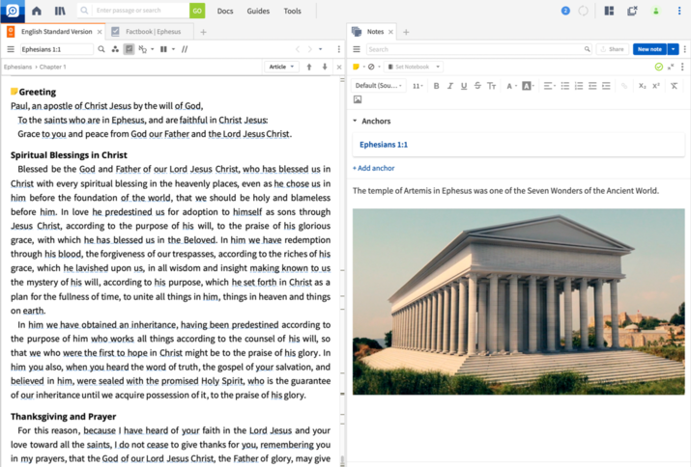Toggle Bold formatting
Viewport: 691px width, 467px height.
click(436, 86)
